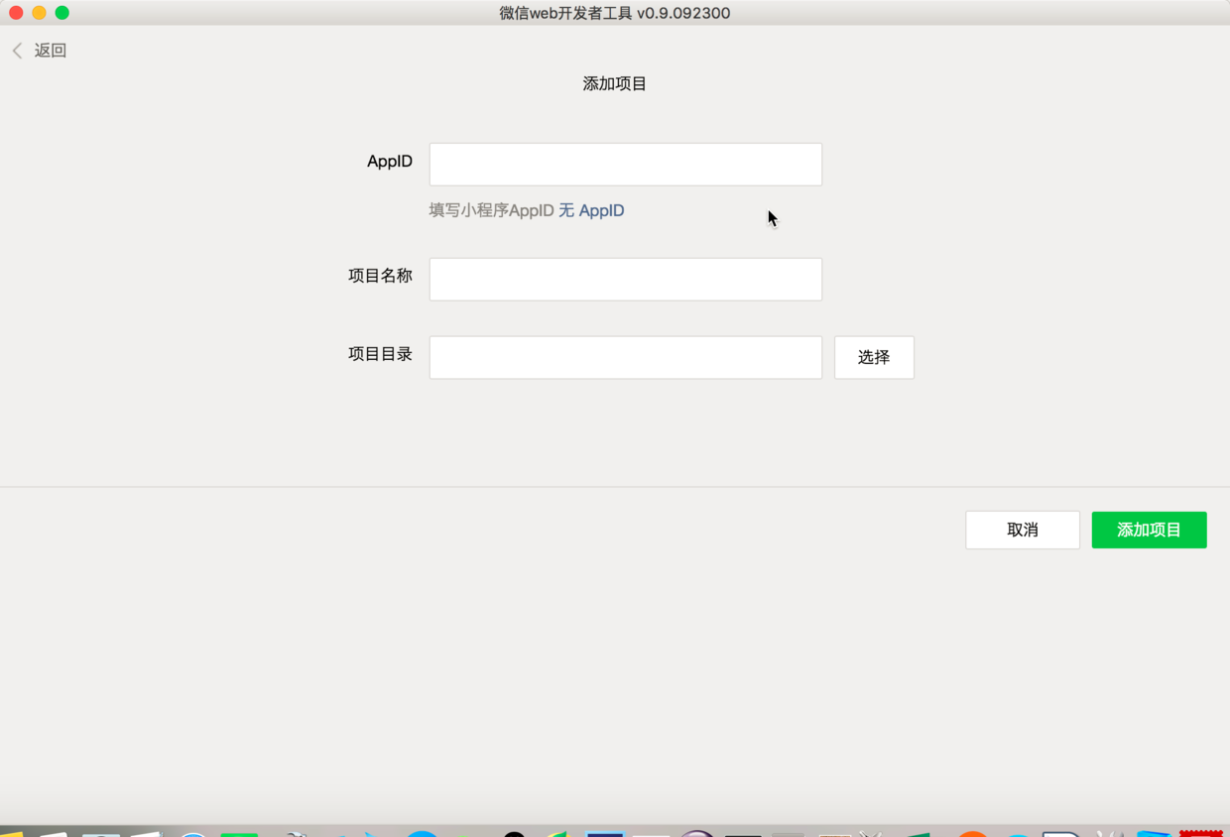The image size is (1230, 837).
Task: Focus the AppID input field
Action: pos(625,165)
